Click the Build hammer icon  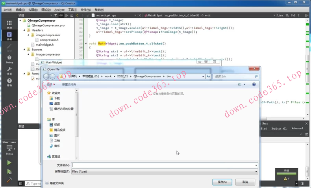click(x=9, y=180)
